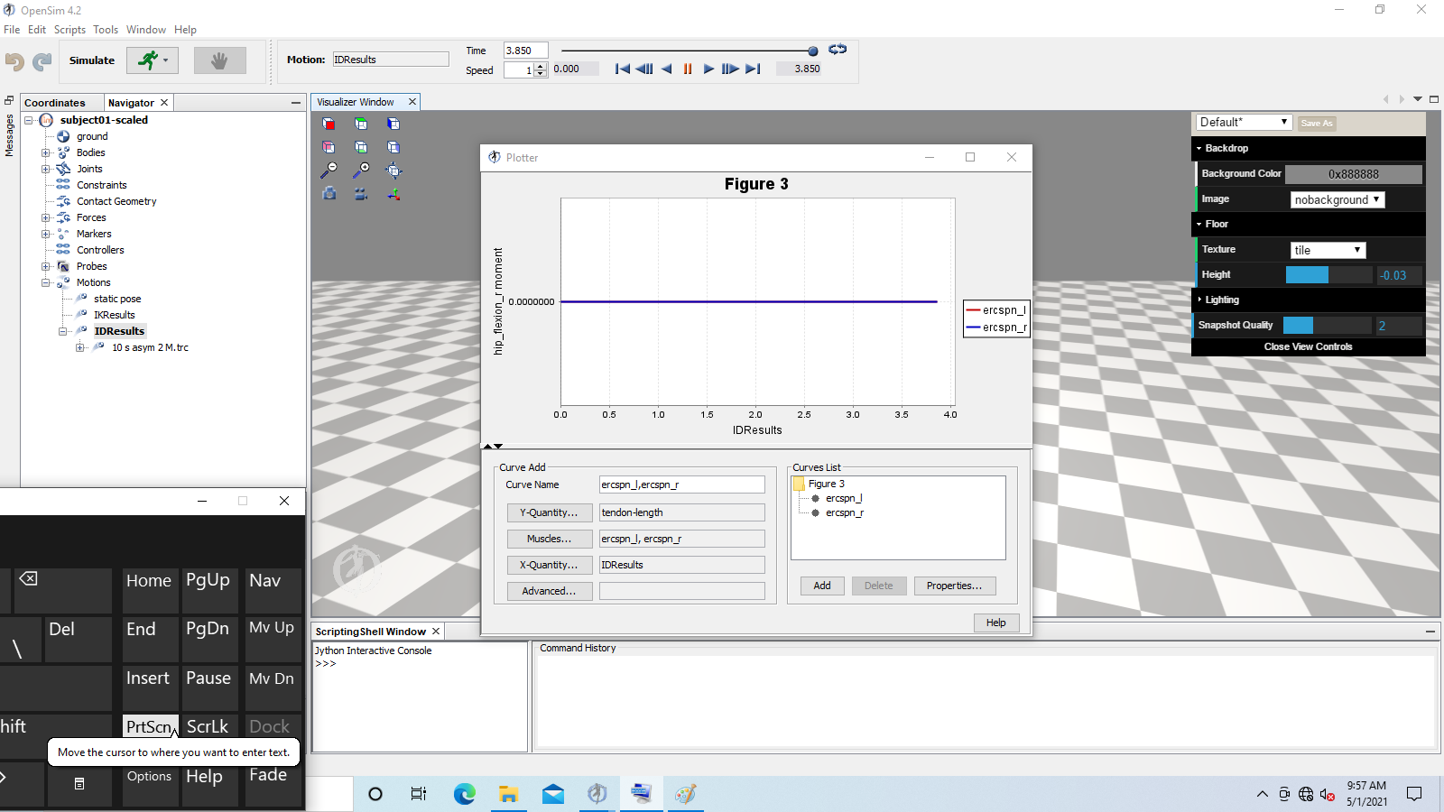Click the motion time slider handle

pyautogui.click(x=813, y=51)
